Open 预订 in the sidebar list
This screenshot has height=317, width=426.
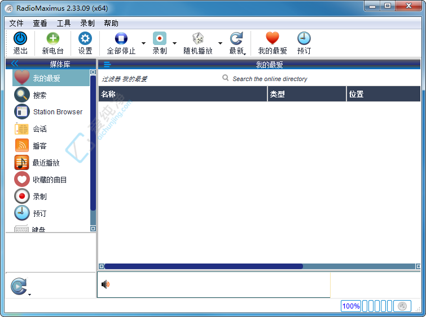(x=51, y=213)
